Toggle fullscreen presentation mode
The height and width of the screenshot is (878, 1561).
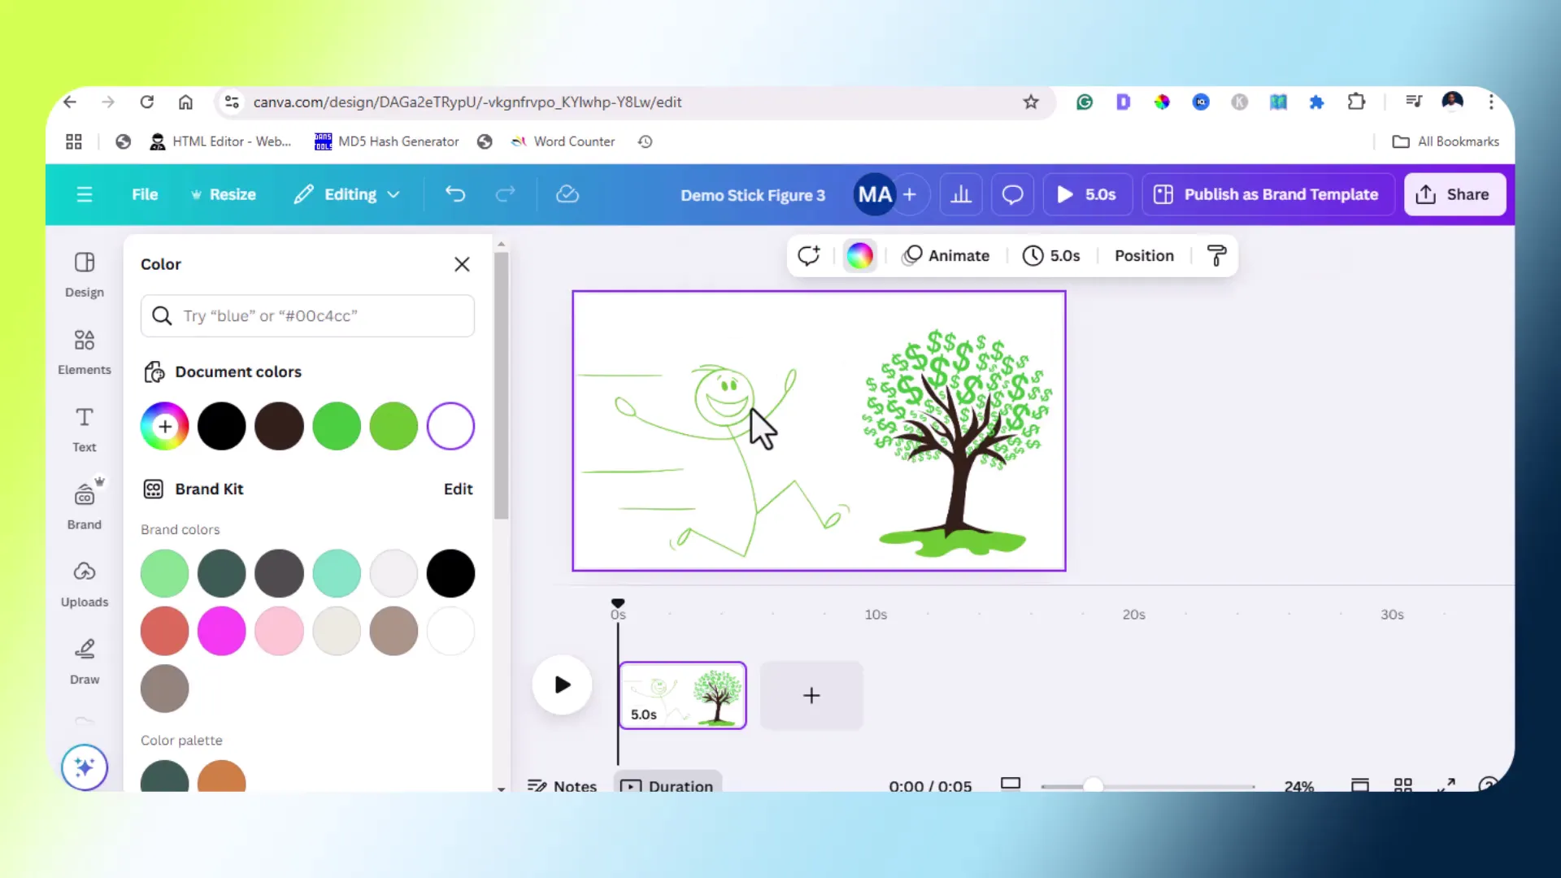(x=1446, y=785)
